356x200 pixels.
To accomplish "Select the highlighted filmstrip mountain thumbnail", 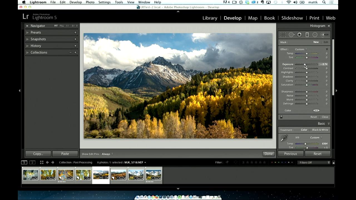I will coord(101,175).
